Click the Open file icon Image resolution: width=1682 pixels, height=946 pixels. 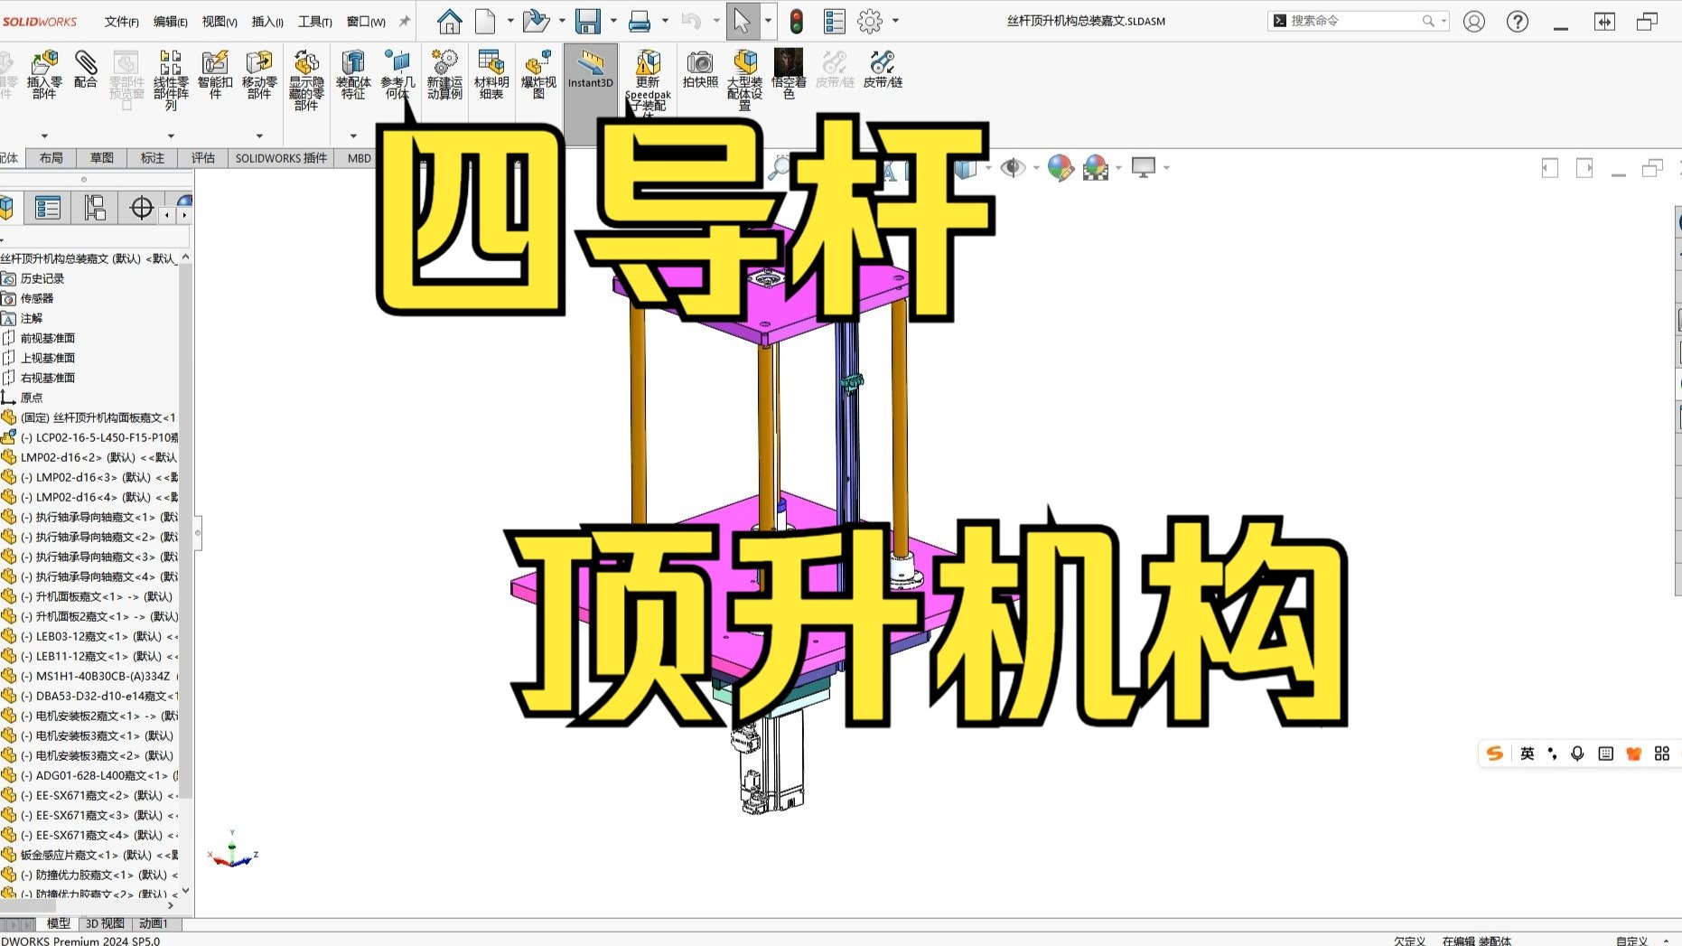[x=536, y=21]
